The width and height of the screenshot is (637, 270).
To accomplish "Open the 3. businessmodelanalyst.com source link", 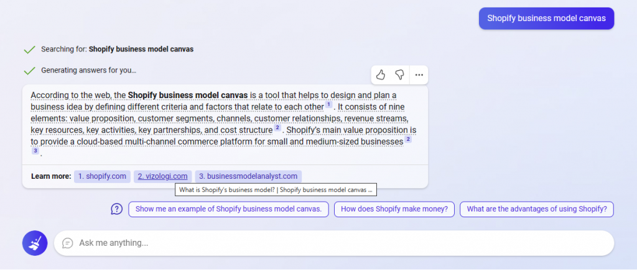I will coord(248,176).
